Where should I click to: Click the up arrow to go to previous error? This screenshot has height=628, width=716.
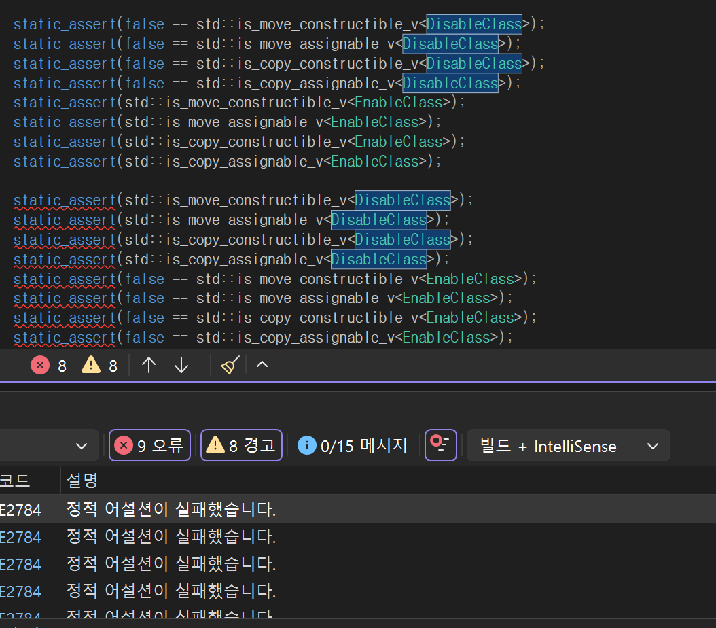(x=148, y=365)
